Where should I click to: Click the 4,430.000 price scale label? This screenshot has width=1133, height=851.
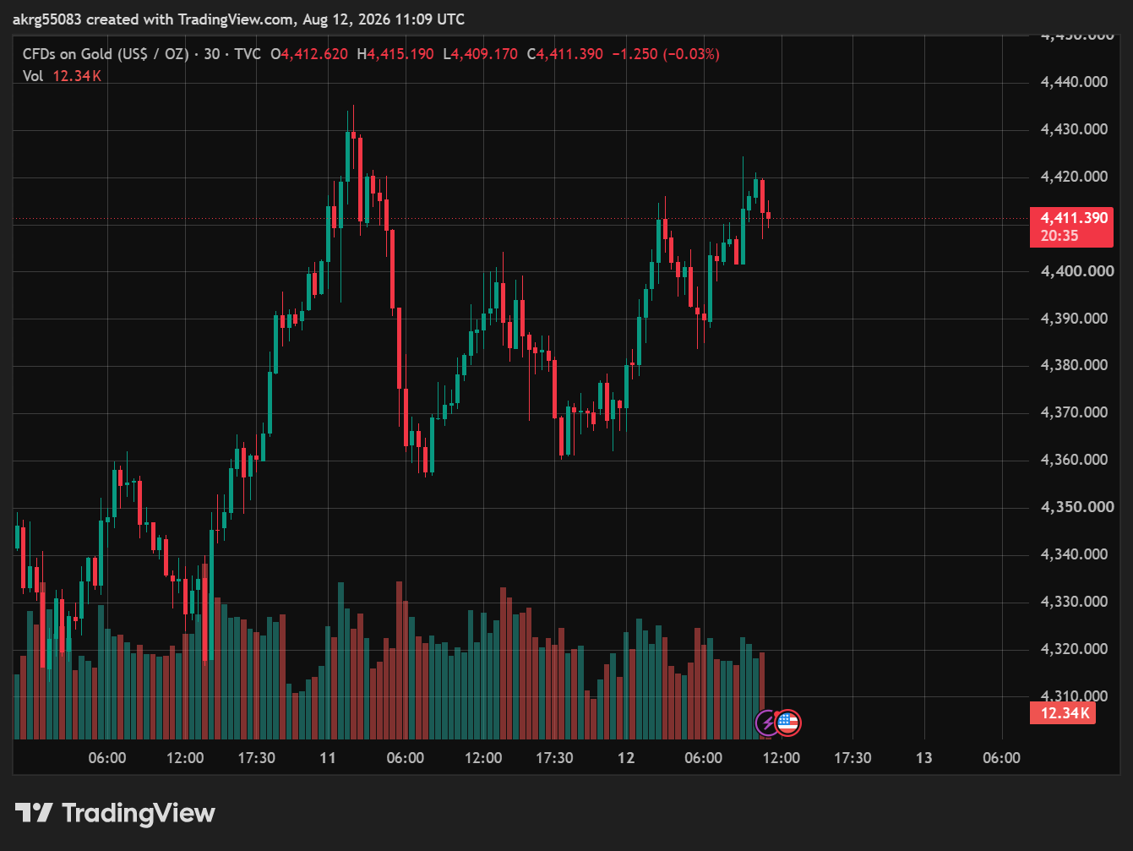(1074, 129)
